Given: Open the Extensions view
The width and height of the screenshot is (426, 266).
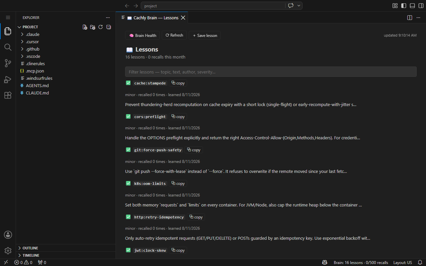Looking at the screenshot, I should pyautogui.click(x=8, y=95).
